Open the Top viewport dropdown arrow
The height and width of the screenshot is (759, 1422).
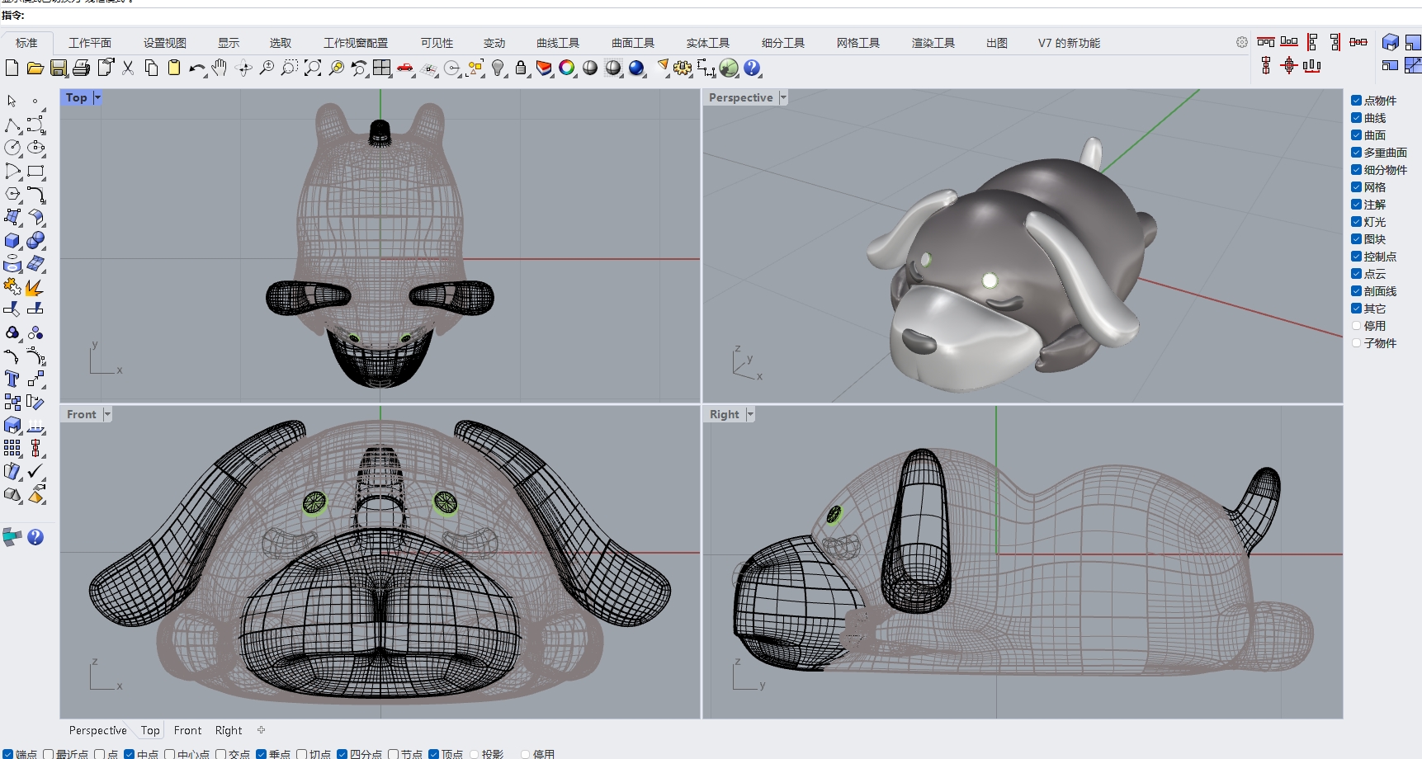click(x=97, y=97)
